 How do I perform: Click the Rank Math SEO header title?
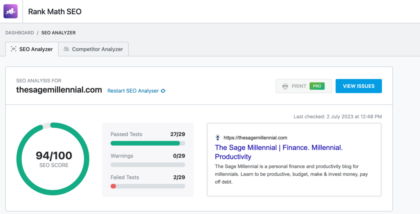tap(55, 11)
